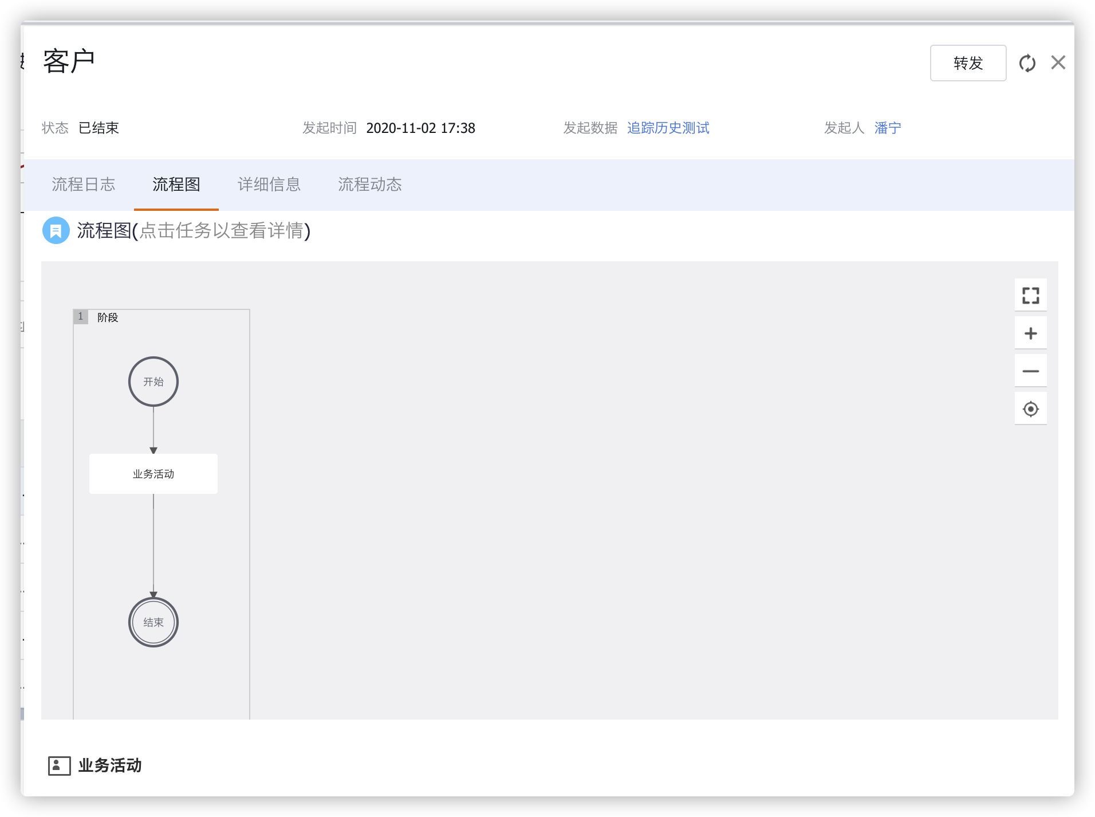Screen dimensions: 1095x817
Task: Open the 详细信息 tab
Action: [x=269, y=184]
